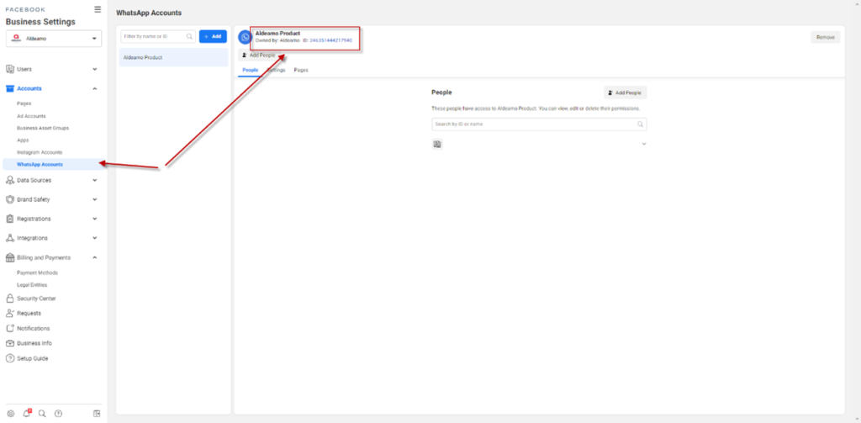Click the panel layout icon at bottom

pos(97,413)
